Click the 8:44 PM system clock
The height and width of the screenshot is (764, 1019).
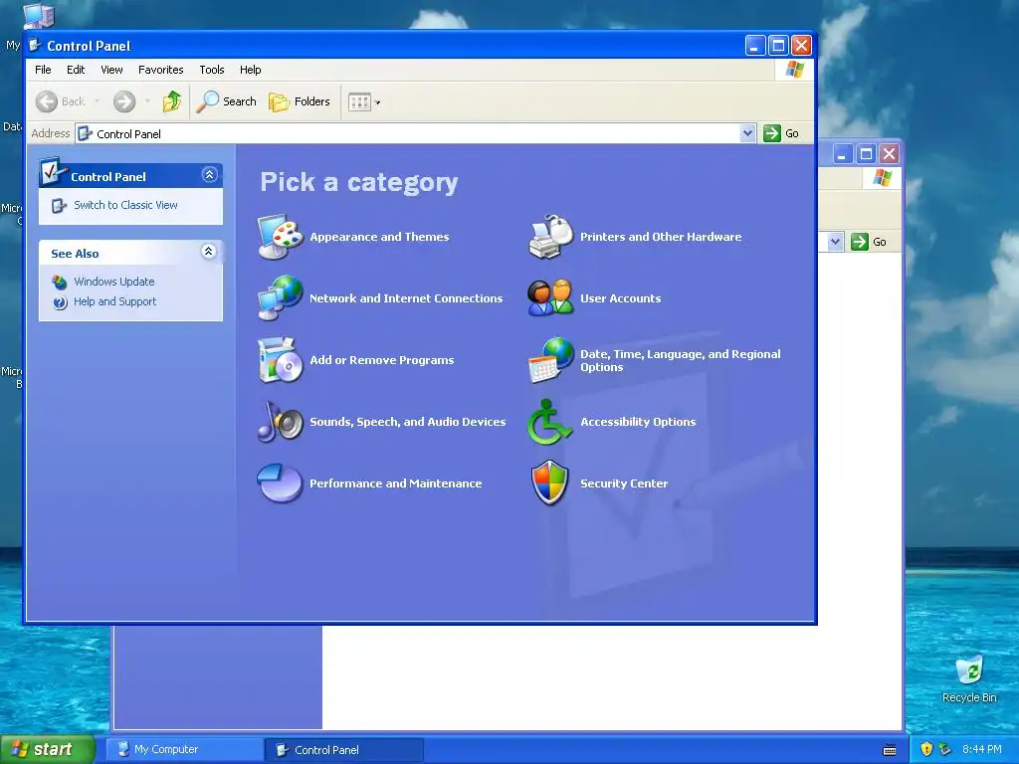click(982, 749)
